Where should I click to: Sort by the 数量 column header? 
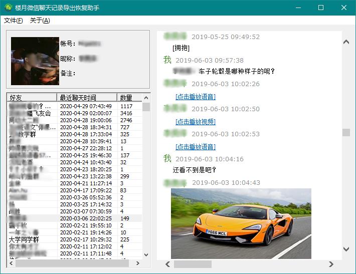[x=129, y=98]
